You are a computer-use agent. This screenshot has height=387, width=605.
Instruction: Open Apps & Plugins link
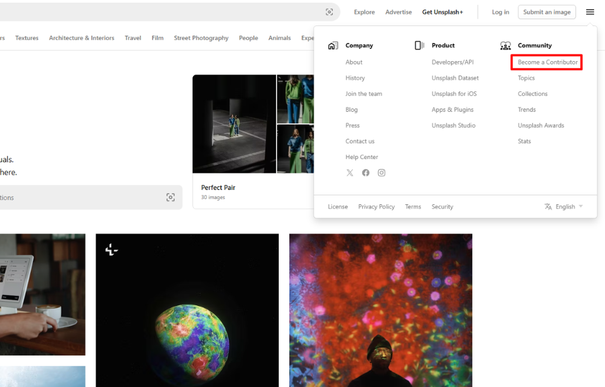pos(453,109)
